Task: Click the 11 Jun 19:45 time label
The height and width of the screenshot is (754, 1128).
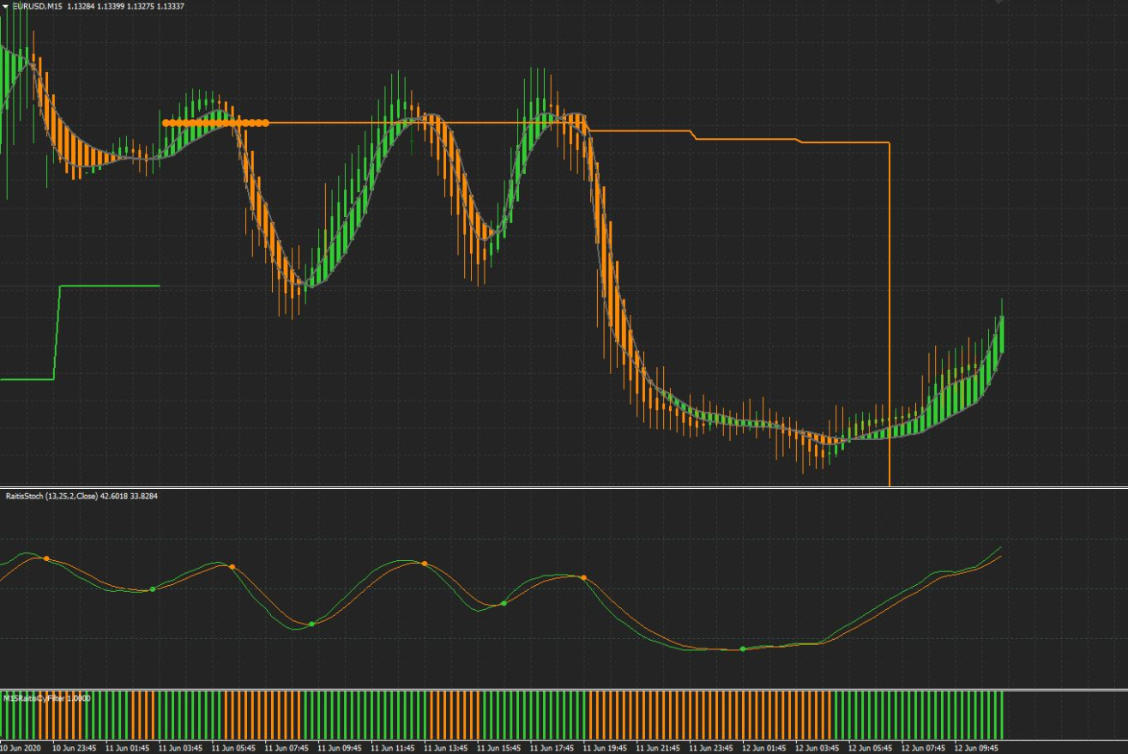Action: click(606, 747)
